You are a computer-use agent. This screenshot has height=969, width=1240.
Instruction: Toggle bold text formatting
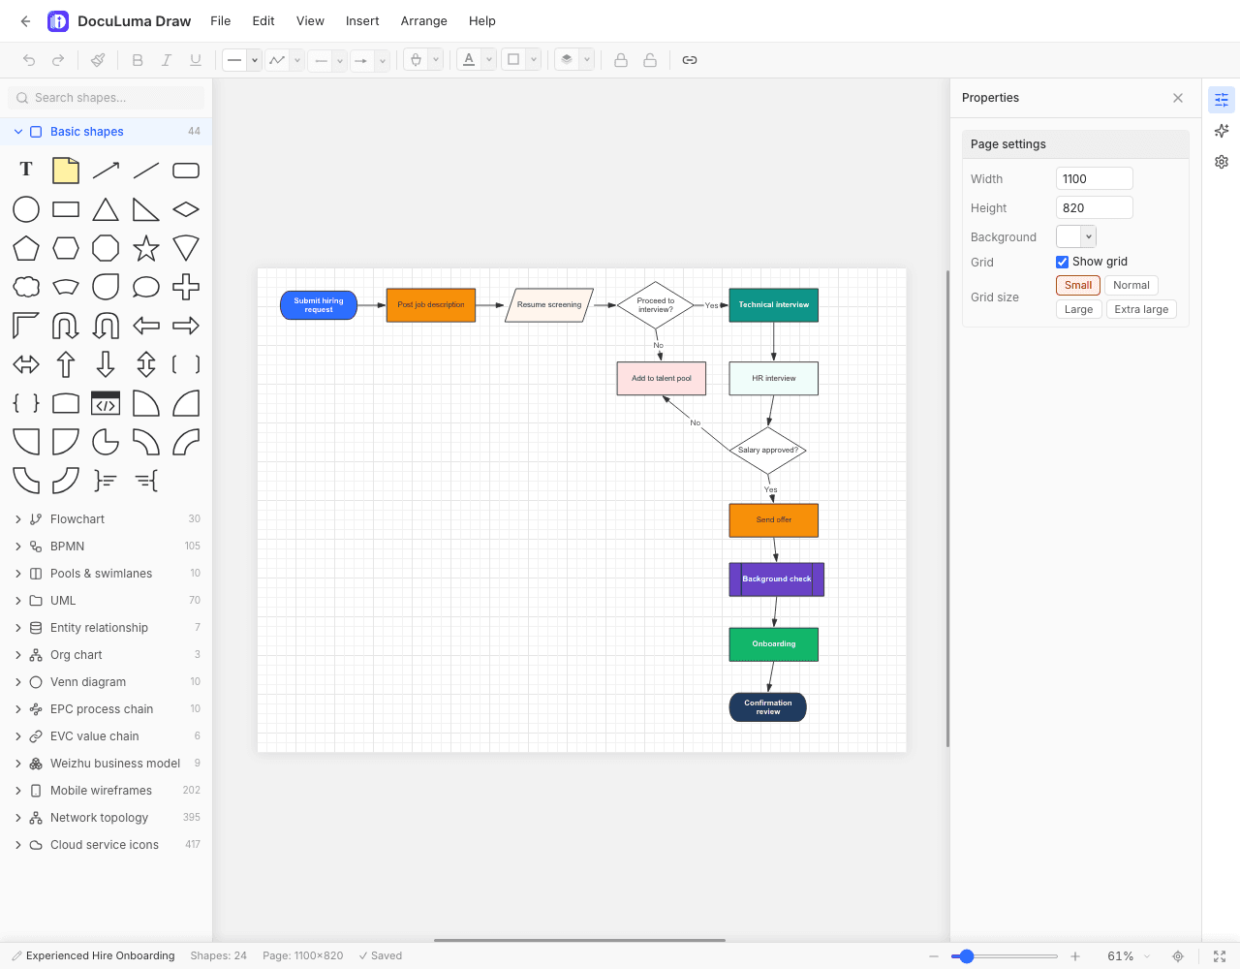138,60
